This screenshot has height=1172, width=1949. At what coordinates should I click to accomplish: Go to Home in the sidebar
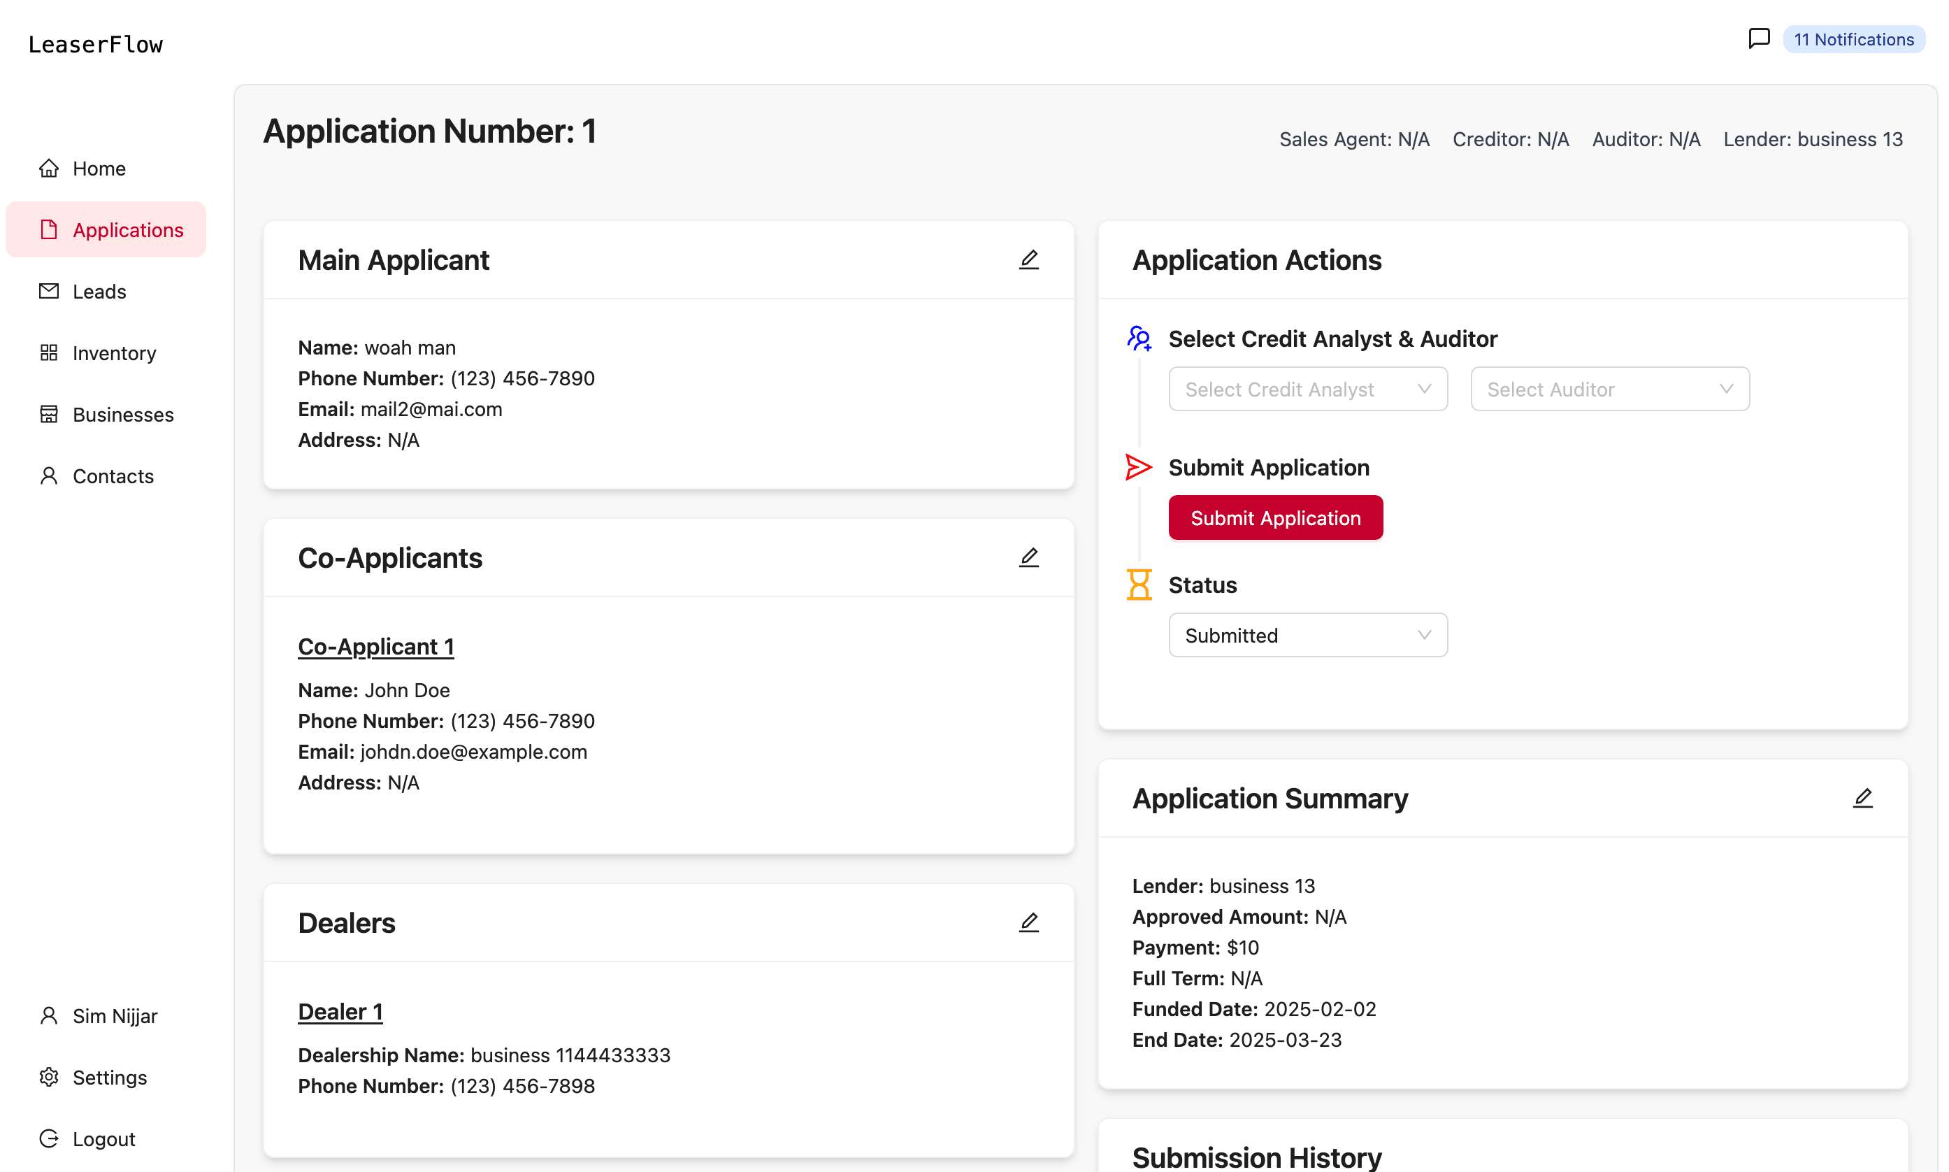tap(106, 169)
